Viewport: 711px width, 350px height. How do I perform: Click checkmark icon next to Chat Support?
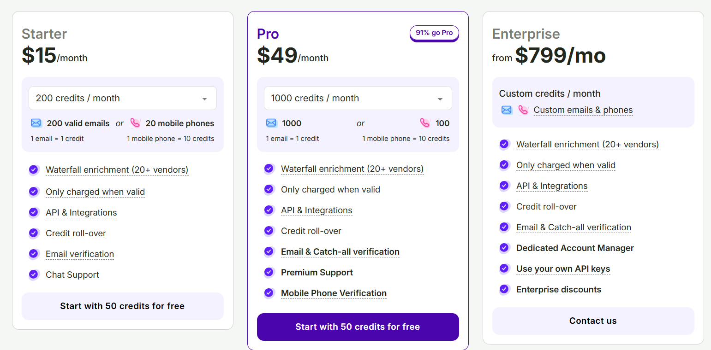point(34,274)
